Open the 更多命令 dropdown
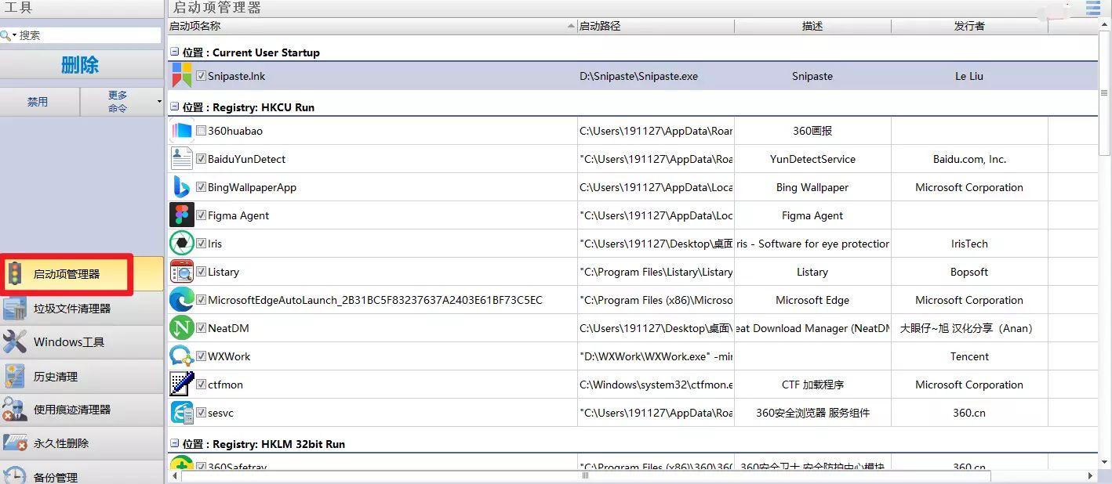This screenshot has height=484, width=1112. (122, 102)
